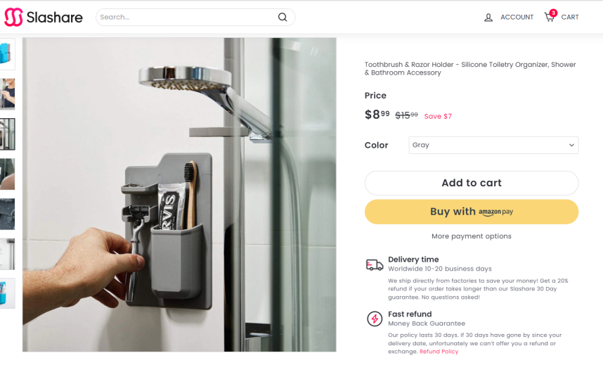Buy with Amazon Pay
603x379 pixels.
(x=472, y=212)
